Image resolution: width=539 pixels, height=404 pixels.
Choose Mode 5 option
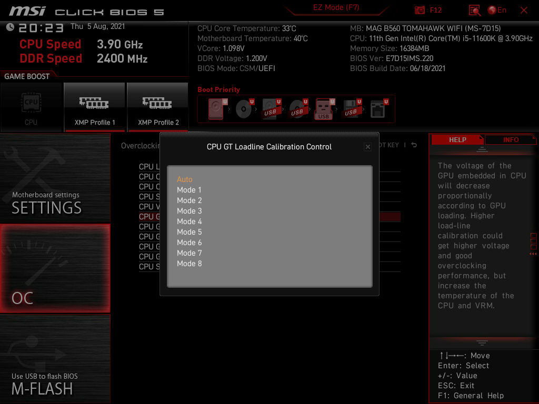point(189,232)
